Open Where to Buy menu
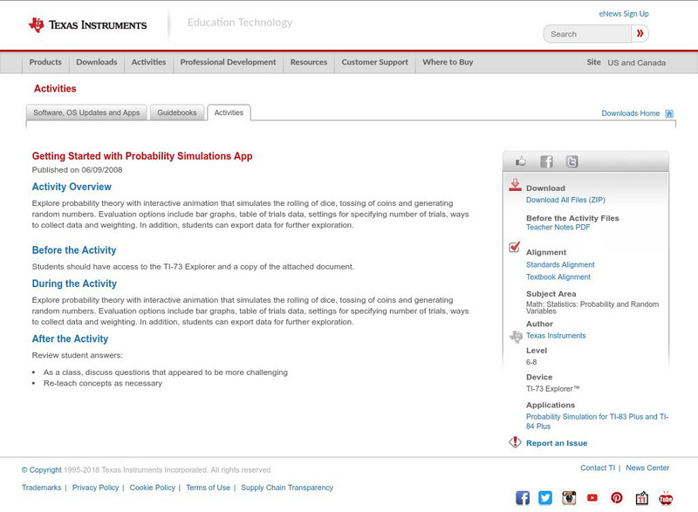The image size is (698, 512). pyautogui.click(x=448, y=62)
